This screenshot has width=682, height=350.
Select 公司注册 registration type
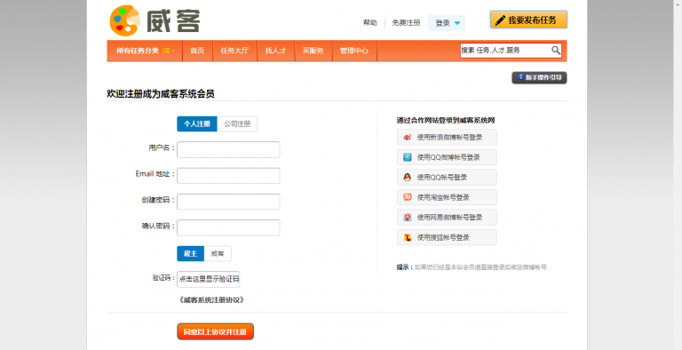pyautogui.click(x=237, y=124)
